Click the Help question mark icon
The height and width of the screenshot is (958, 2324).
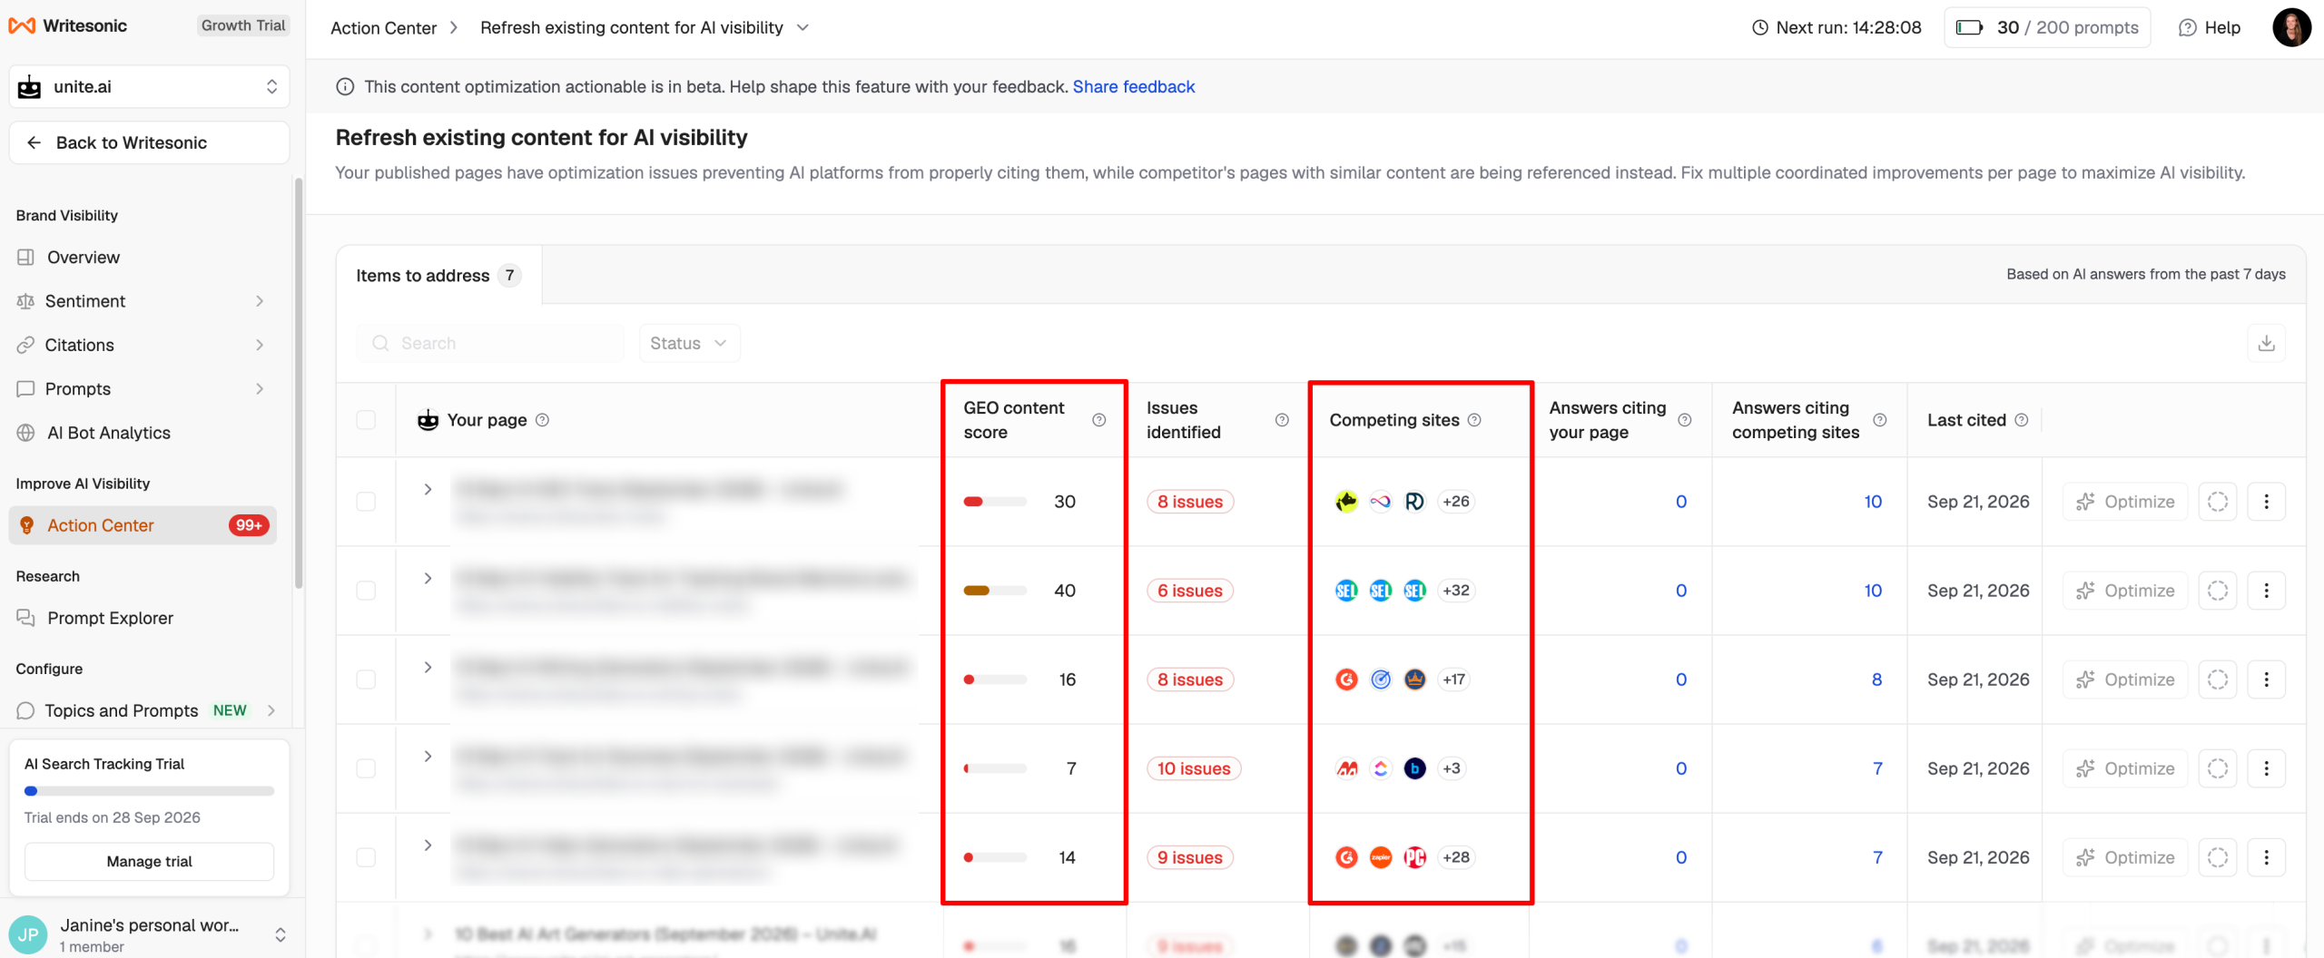[x=2187, y=27]
